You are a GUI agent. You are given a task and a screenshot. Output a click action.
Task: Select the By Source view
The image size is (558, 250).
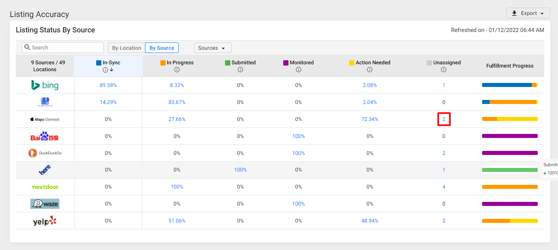click(162, 48)
